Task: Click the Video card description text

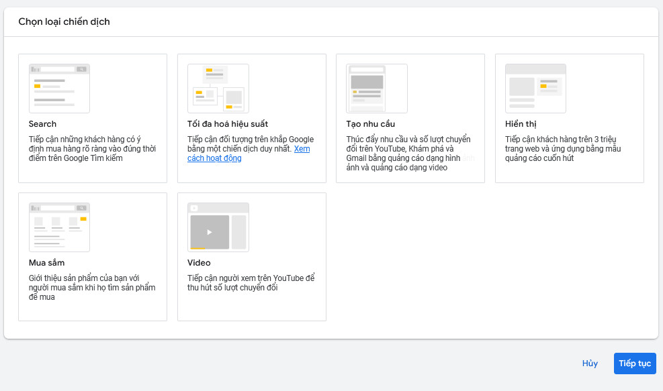Action: click(x=251, y=283)
